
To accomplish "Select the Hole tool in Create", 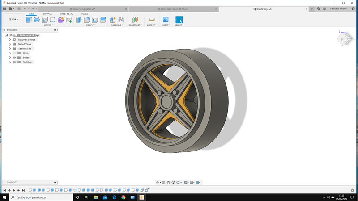I will (x=45, y=20).
